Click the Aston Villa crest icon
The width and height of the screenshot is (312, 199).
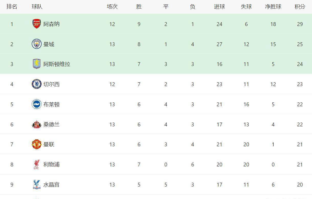(x=37, y=64)
